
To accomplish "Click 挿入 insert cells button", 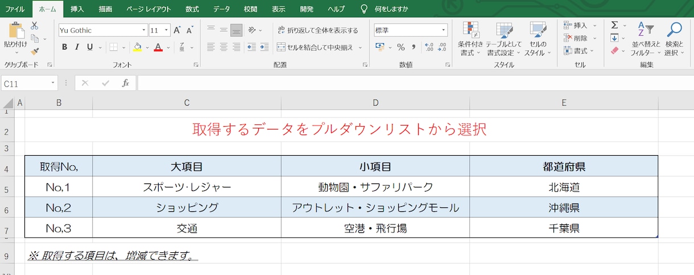I will (x=580, y=26).
